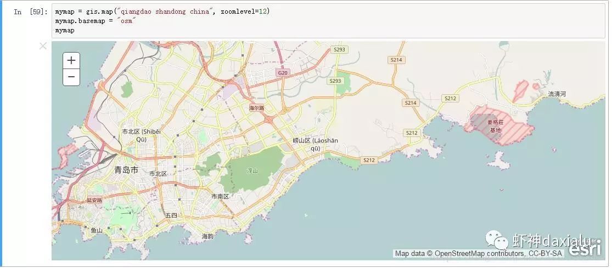Click the 流清河 place label
The height and width of the screenshot is (268, 612).
click(x=557, y=94)
